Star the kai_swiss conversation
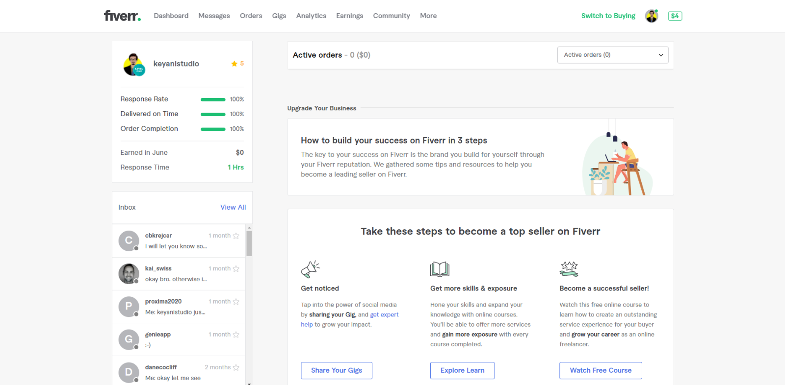Image resolution: width=785 pixels, height=385 pixels. 236,268
